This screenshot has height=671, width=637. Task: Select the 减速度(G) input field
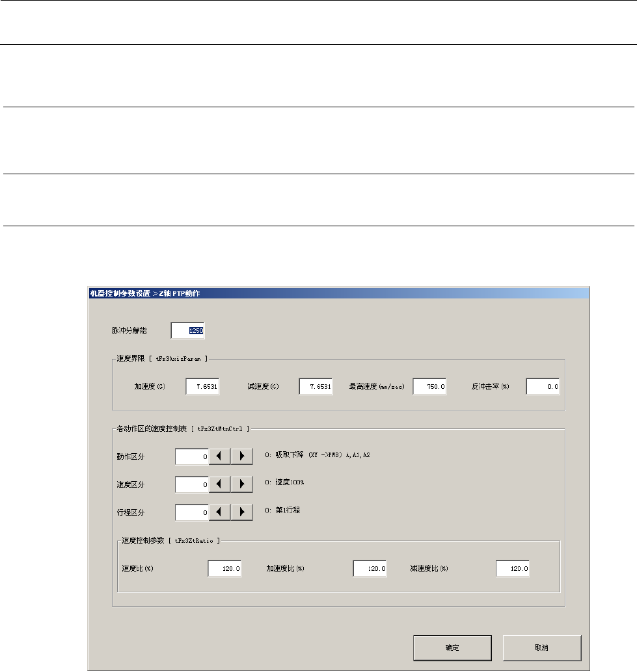[x=316, y=386]
